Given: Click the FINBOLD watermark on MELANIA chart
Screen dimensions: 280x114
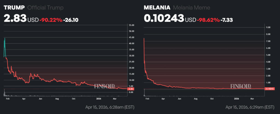Looking at the screenshot, I should 241,86.
